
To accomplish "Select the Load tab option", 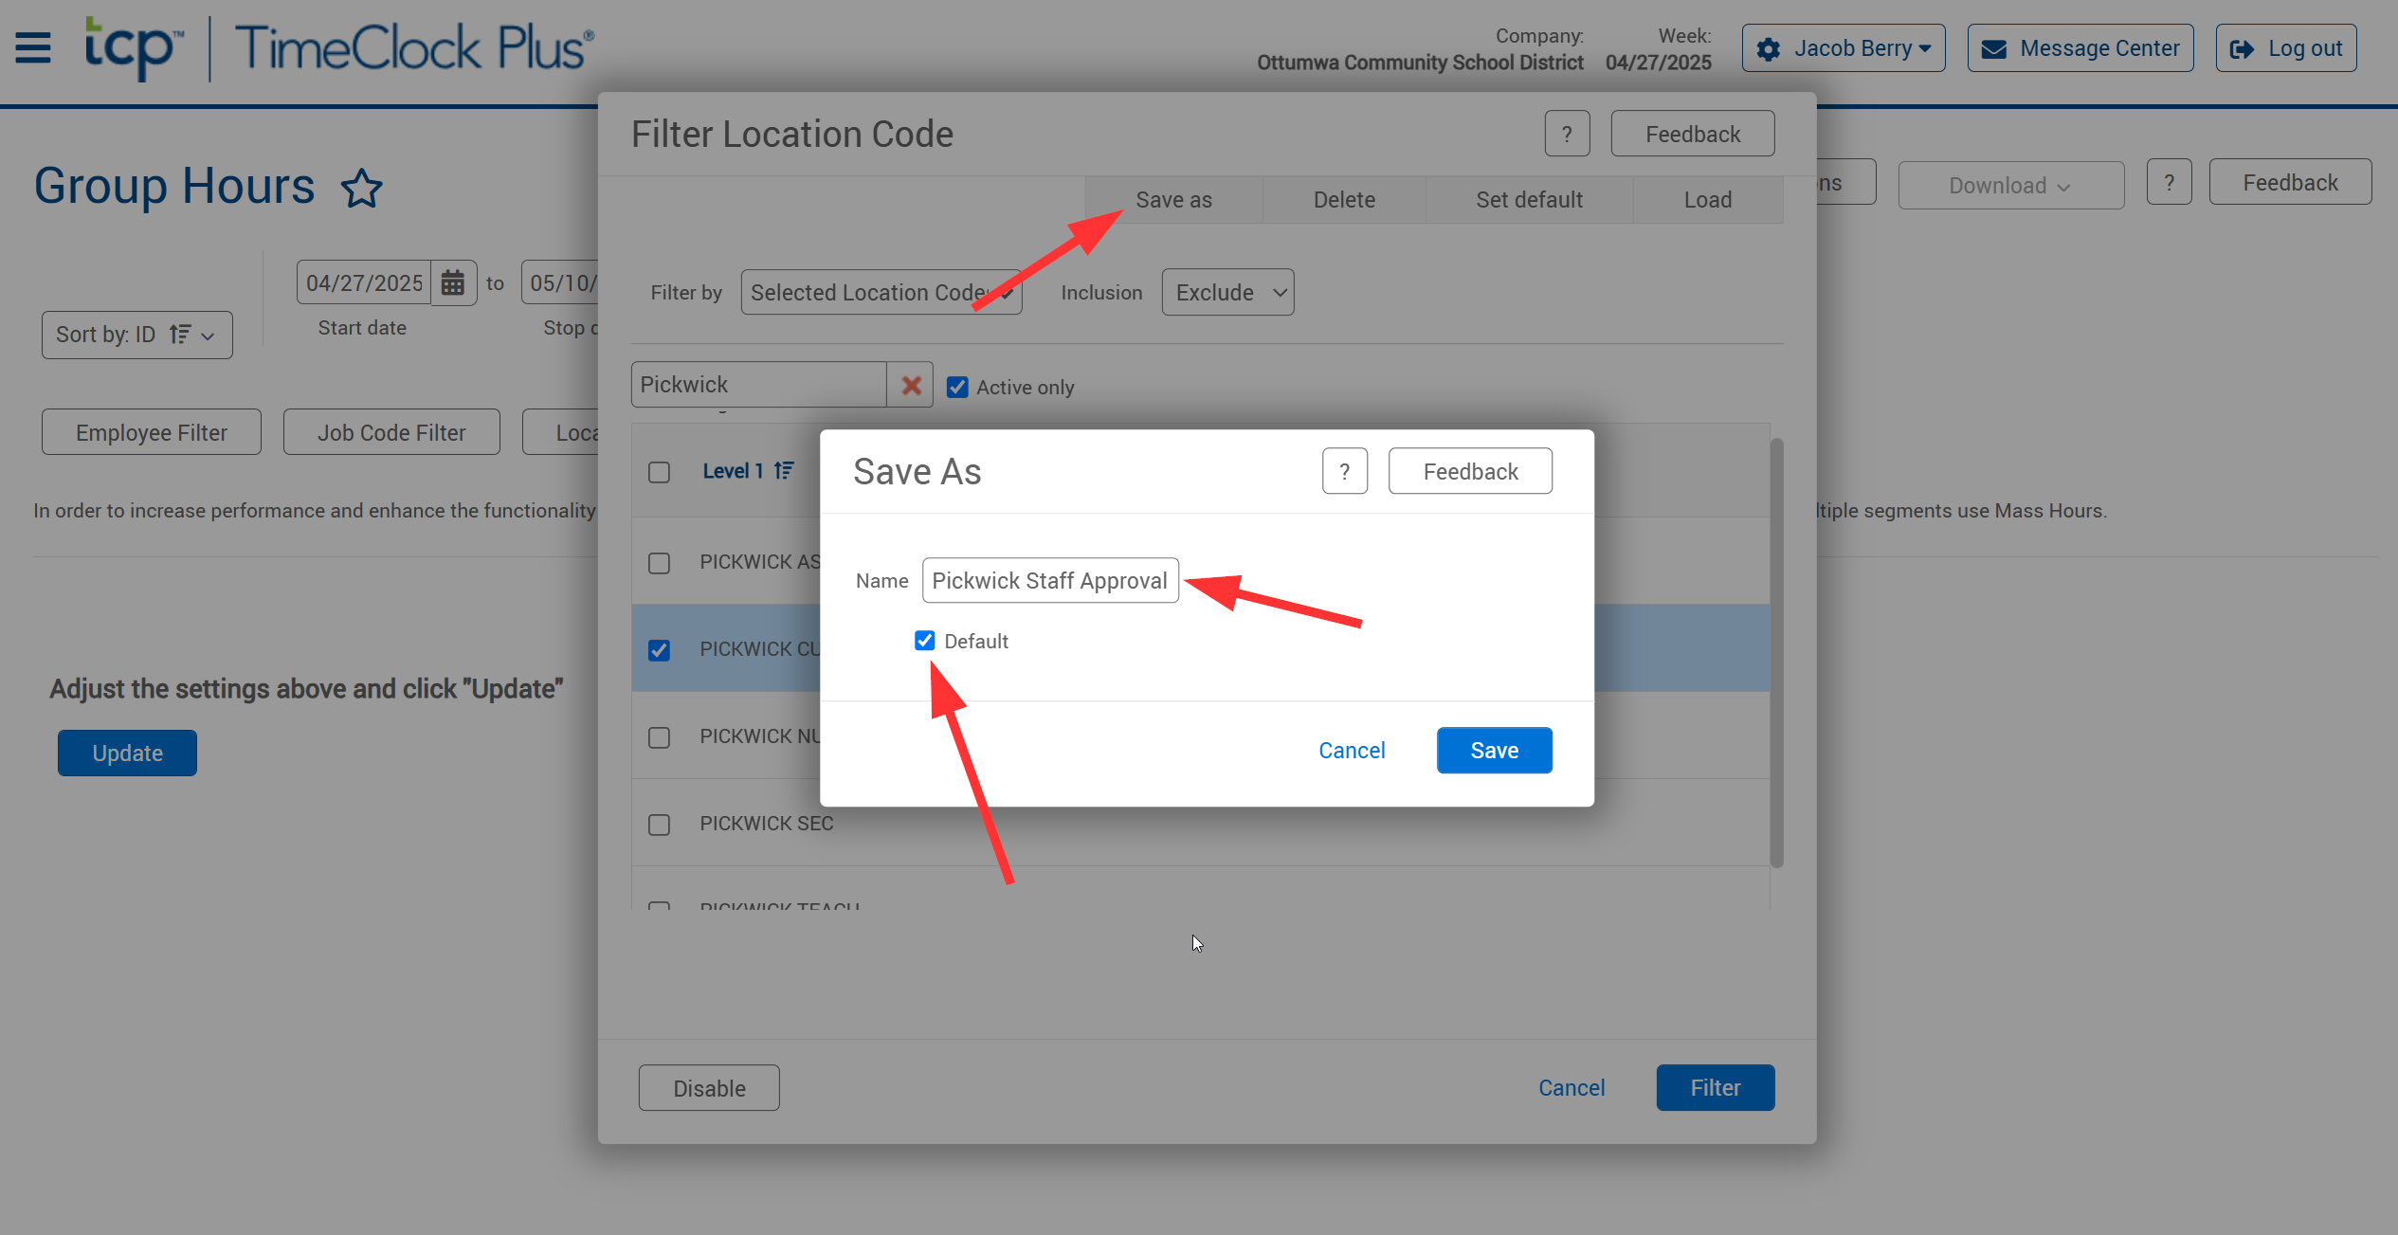I will 1707,200.
